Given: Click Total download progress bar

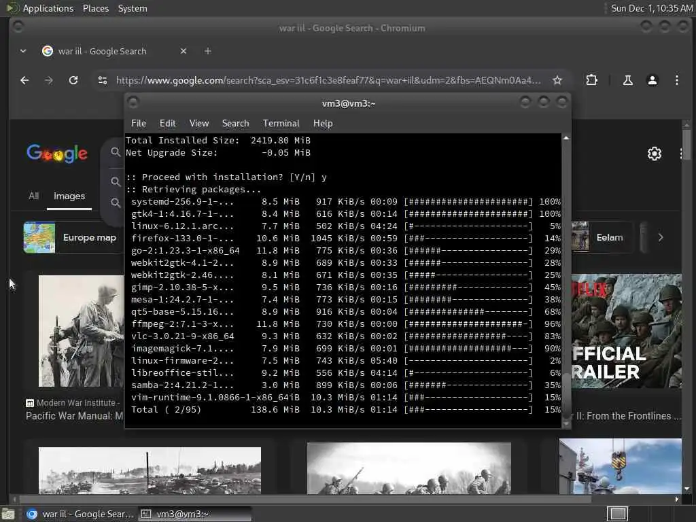Looking at the screenshot, I should pos(468,410).
